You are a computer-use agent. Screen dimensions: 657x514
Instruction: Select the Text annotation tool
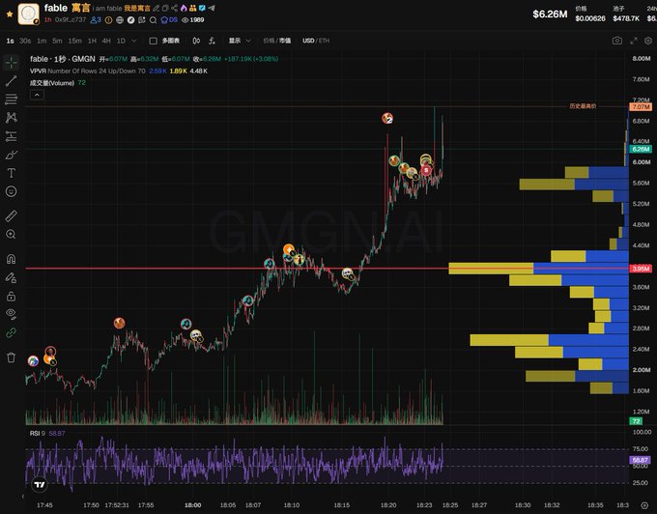point(12,173)
